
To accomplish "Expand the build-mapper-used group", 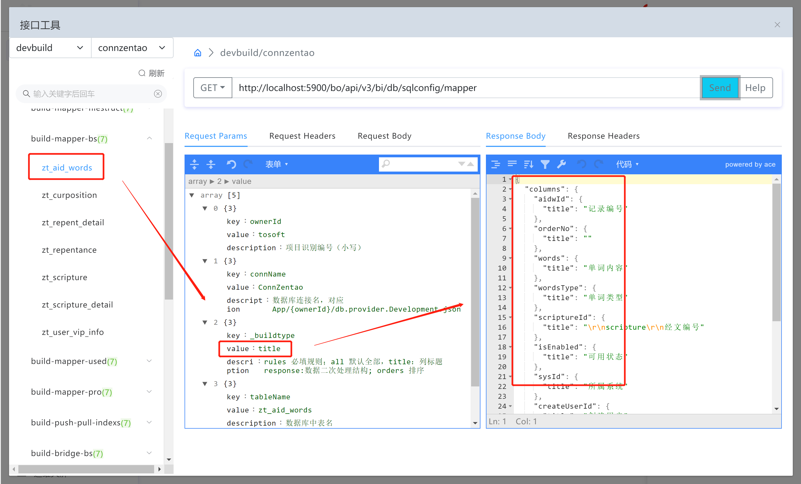I will click(x=149, y=361).
